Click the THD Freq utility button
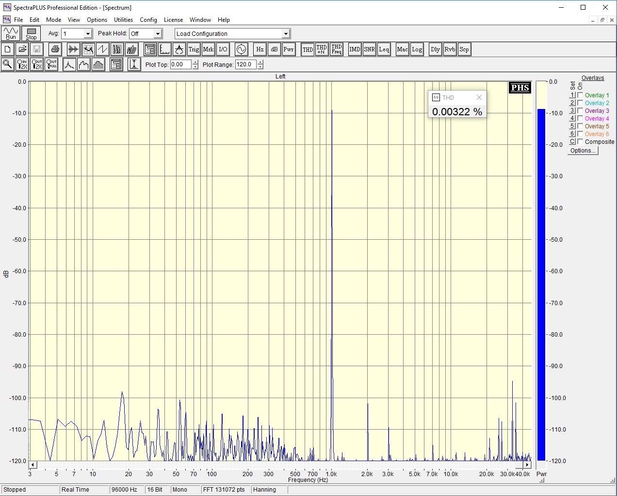Viewport: 617px width, 496px height. (x=337, y=49)
